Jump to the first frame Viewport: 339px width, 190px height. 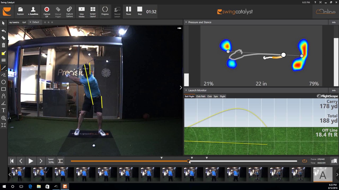pyautogui.click(x=12, y=161)
